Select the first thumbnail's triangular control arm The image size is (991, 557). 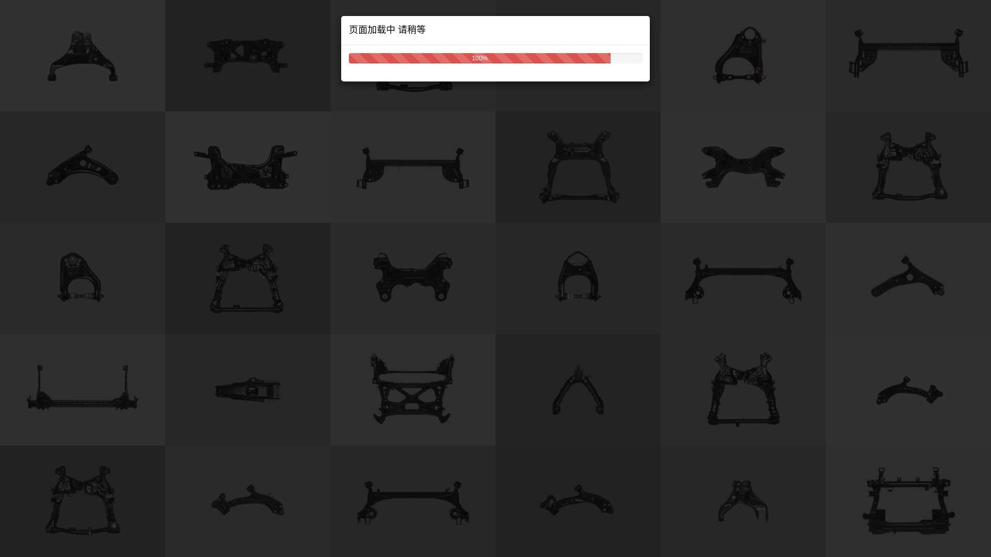point(83,56)
